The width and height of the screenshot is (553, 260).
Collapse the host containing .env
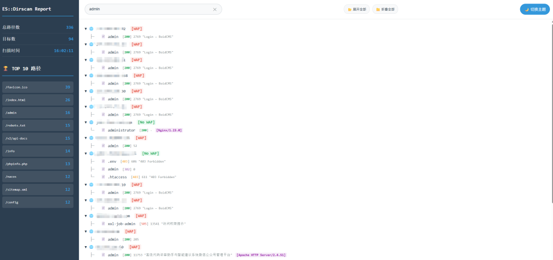coord(86,154)
